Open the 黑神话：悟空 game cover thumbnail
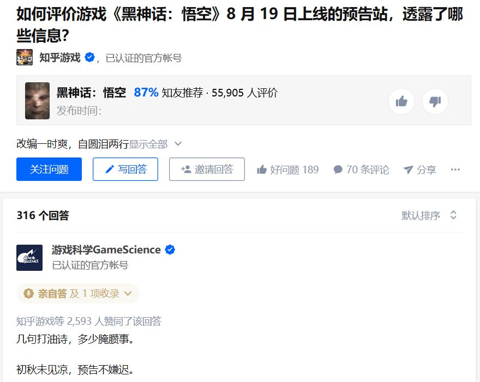The image size is (480, 382). point(37,101)
